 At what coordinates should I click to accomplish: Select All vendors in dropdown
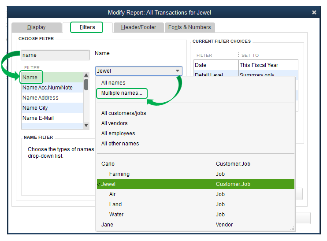point(114,123)
